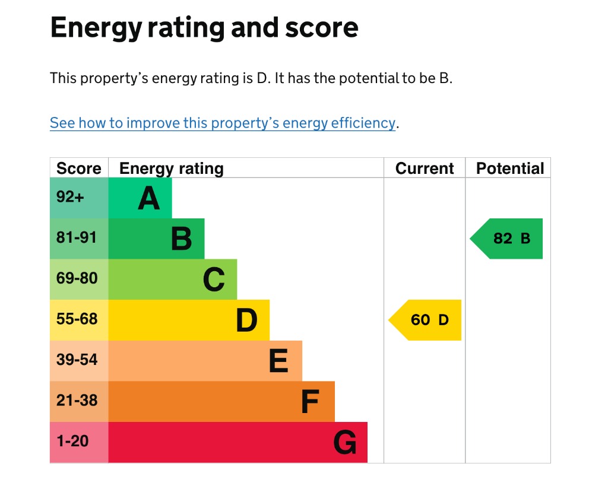608x489 pixels.
Task: Click the orange E rating bar
Action: [x=205, y=361]
